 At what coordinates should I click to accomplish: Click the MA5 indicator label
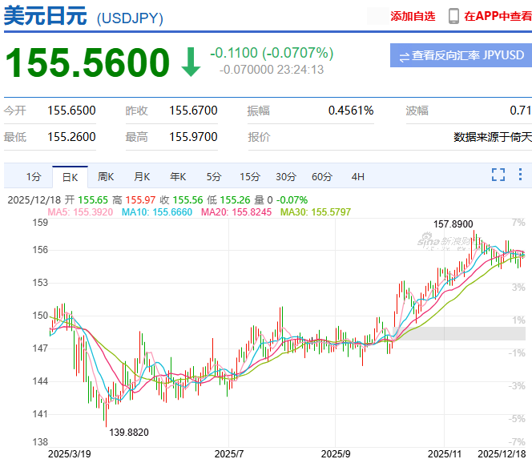coord(80,210)
